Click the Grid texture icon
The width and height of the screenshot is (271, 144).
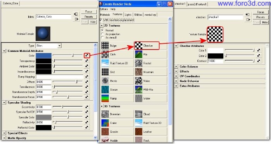click(105, 72)
